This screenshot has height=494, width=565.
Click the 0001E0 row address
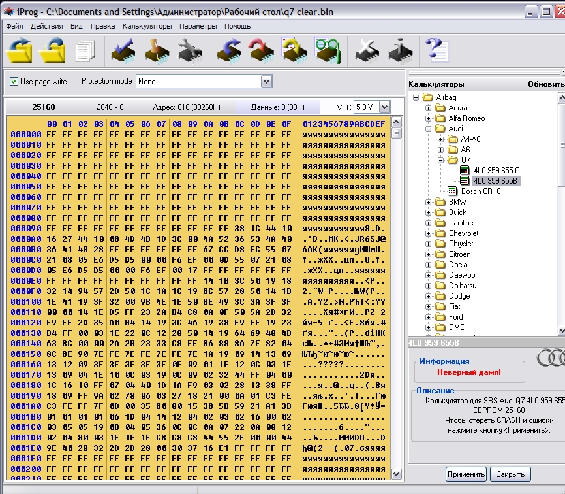[x=26, y=448]
